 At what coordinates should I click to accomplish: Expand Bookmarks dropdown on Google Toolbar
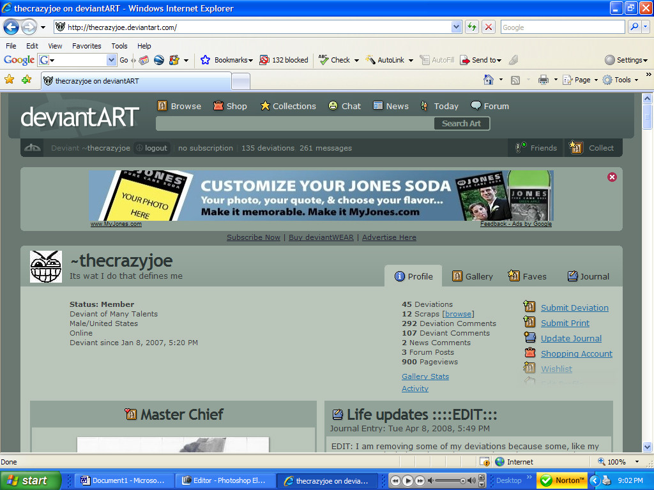point(250,61)
